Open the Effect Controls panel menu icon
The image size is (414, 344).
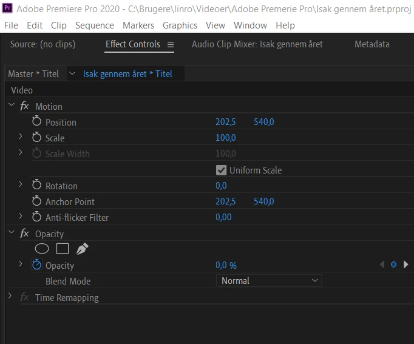click(171, 44)
